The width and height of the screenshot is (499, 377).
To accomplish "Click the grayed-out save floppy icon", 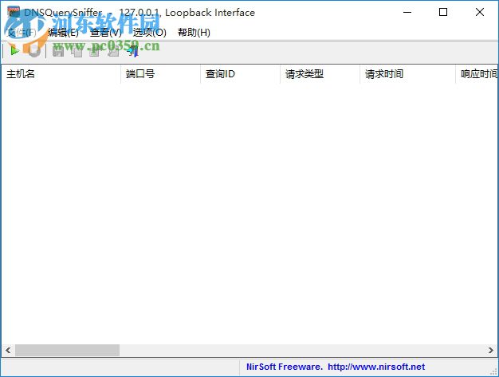I will click(x=58, y=51).
